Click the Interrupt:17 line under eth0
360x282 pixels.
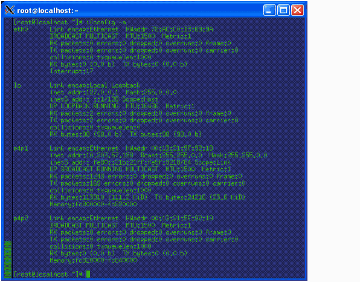click(71, 71)
